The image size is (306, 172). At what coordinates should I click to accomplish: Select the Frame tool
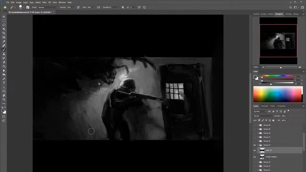(4, 37)
